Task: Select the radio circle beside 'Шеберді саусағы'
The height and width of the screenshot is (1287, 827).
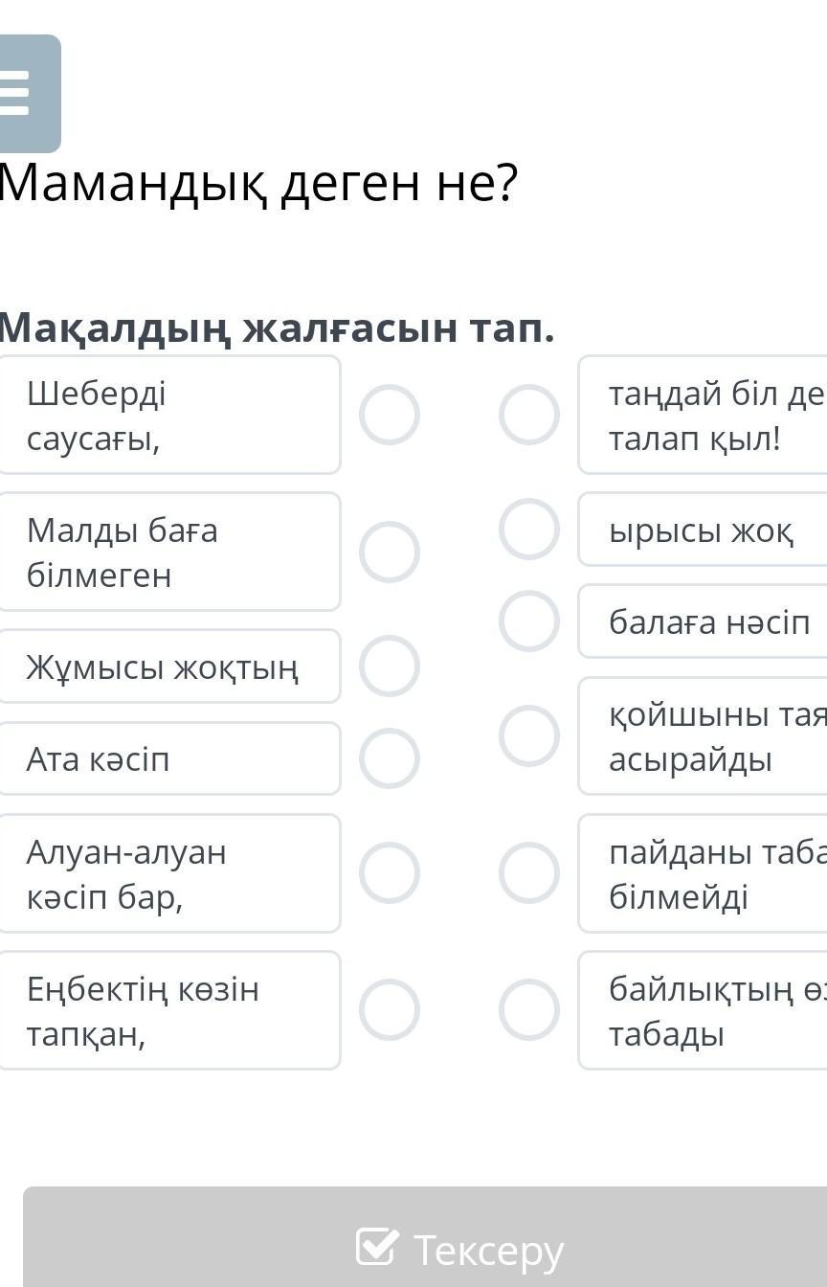Action: pyautogui.click(x=390, y=415)
